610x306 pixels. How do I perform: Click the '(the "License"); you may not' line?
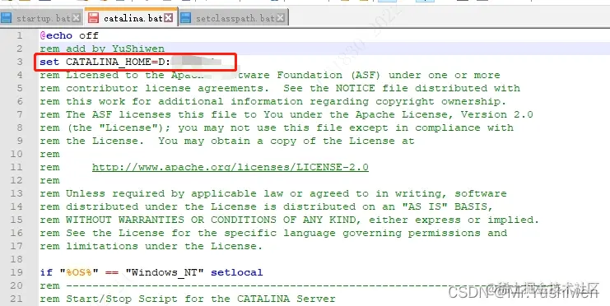(x=277, y=128)
